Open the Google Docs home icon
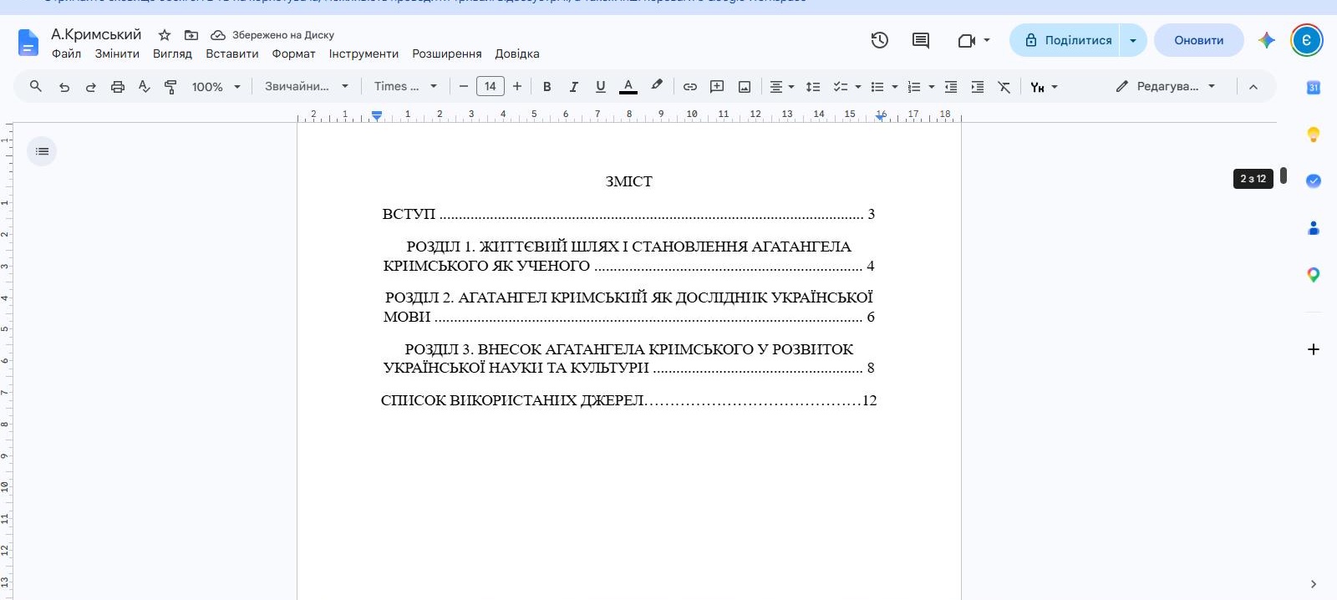The height and width of the screenshot is (600, 1337). [28, 42]
